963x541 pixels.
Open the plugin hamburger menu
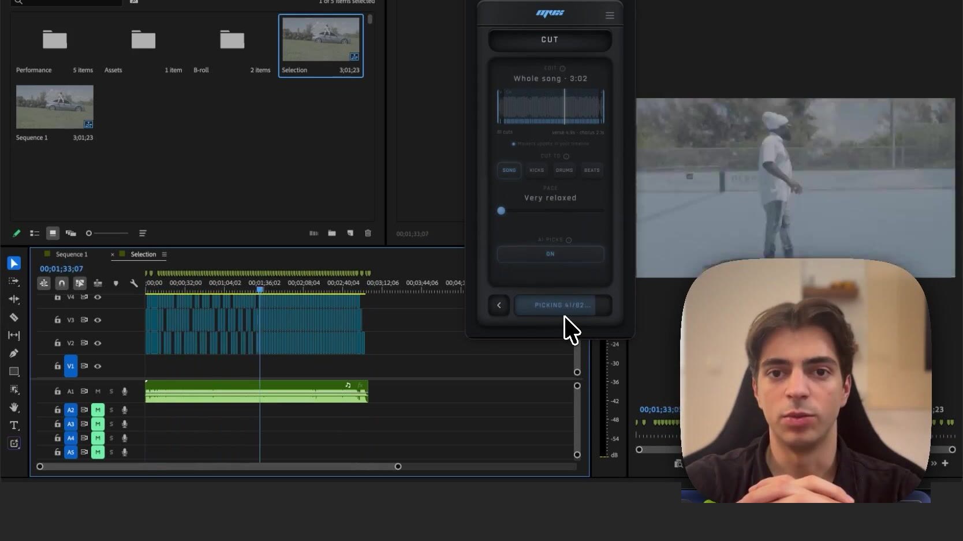pyautogui.click(x=610, y=16)
